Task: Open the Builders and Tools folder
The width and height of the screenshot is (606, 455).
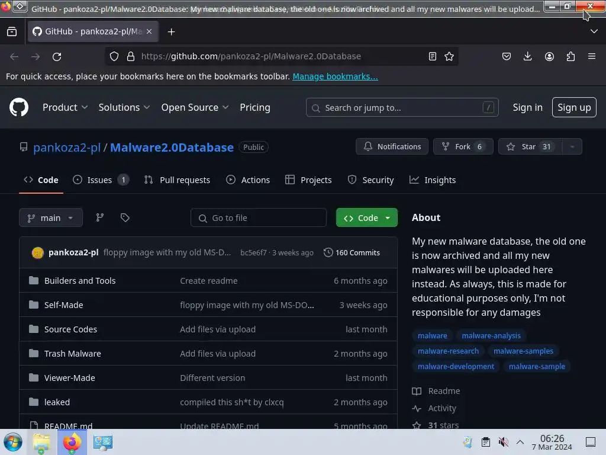Action: click(x=80, y=280)
